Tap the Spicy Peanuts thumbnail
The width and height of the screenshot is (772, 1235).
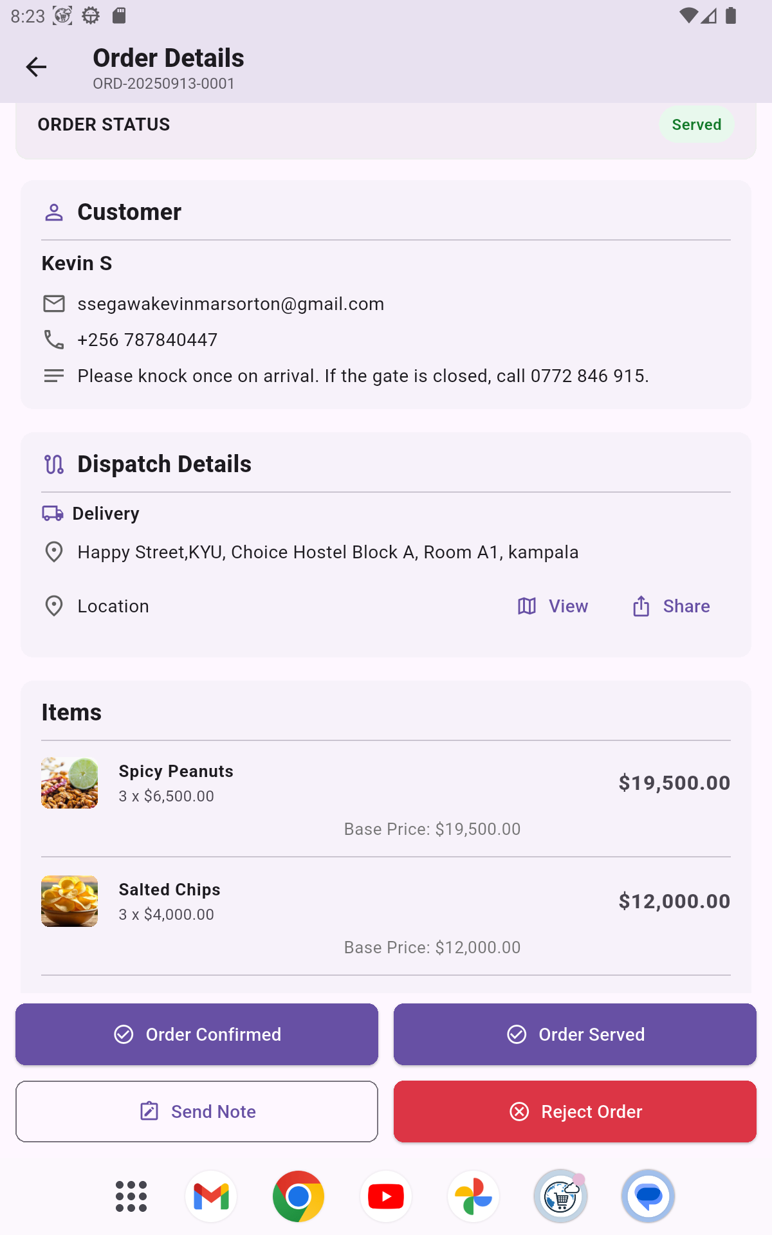click(69, 783)
